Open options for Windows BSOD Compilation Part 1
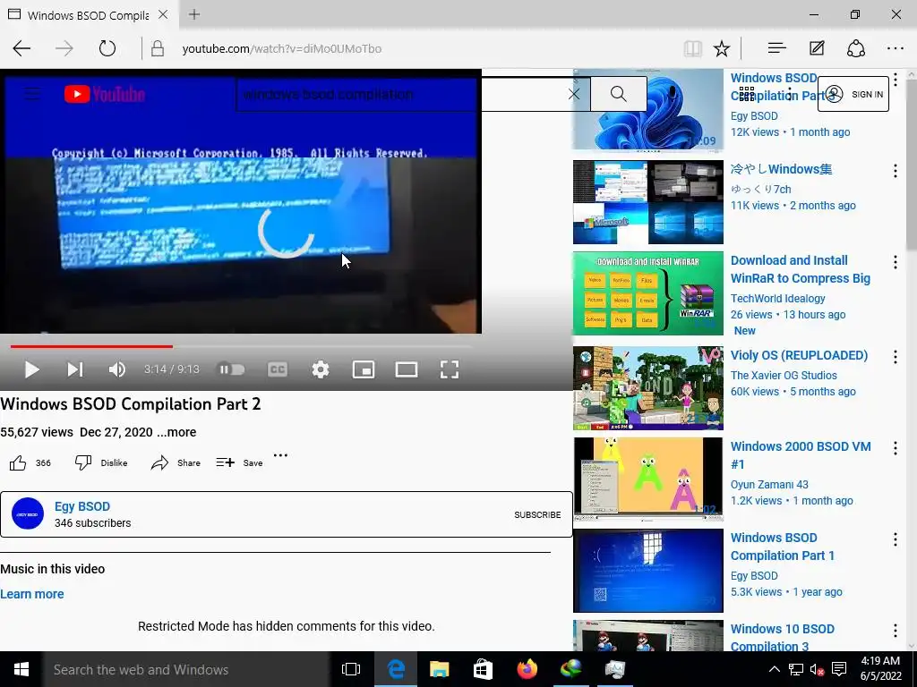The height and width of the screenshot is (687, 917). point(896,539)
